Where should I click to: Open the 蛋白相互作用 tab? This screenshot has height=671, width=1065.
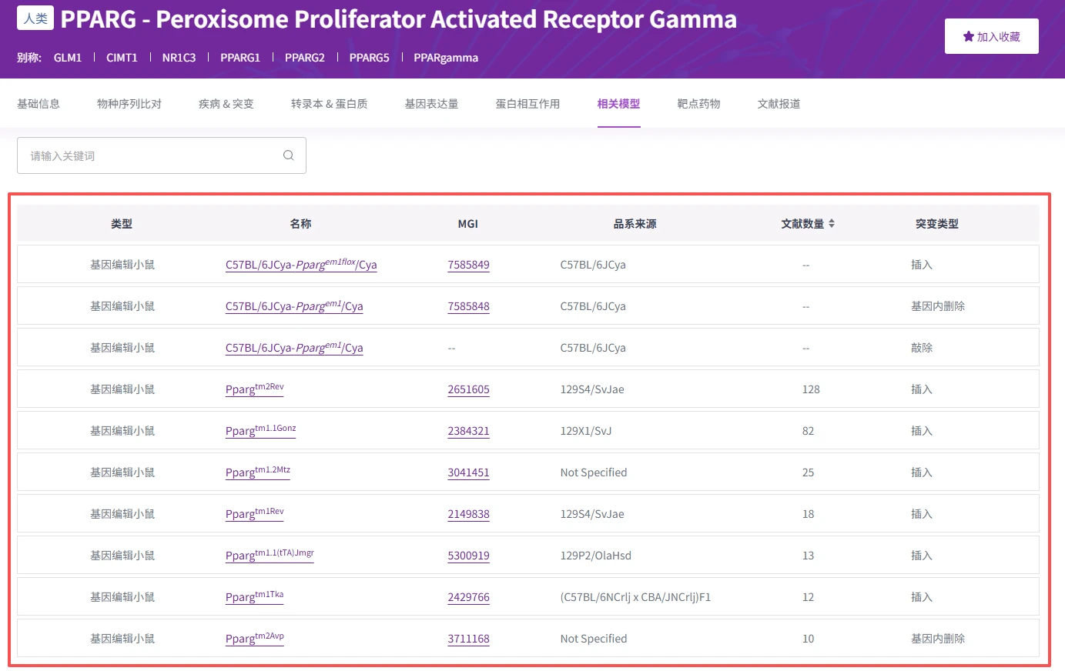coord(527,104)
